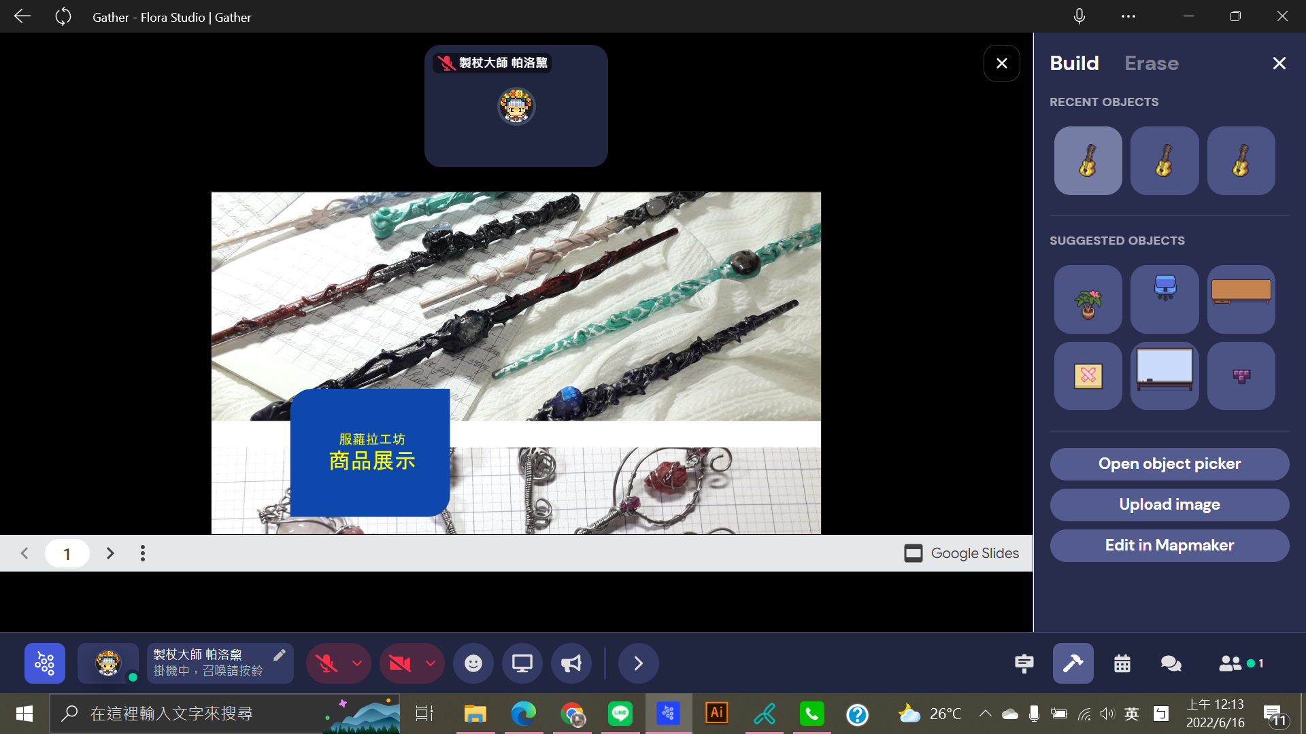Open LINE app from taskbar
Image resolution: width=1306 pixels, height=734 pixels.
(x=620, y=714)
